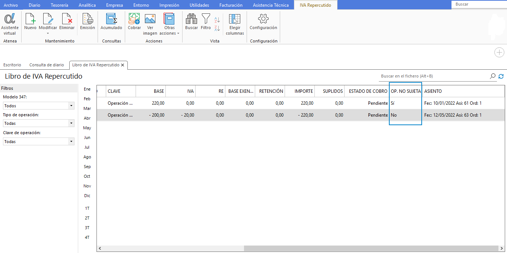Click the Eliminar icon
The width and height of the screenshot is (507, 253).
pos(67,19)
